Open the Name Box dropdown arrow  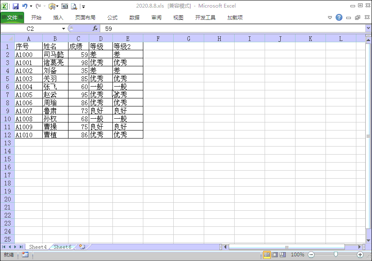63,29
